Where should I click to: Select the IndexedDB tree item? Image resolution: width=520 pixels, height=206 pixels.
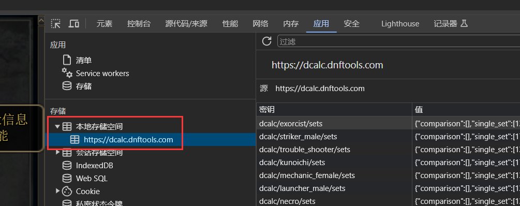95,166
